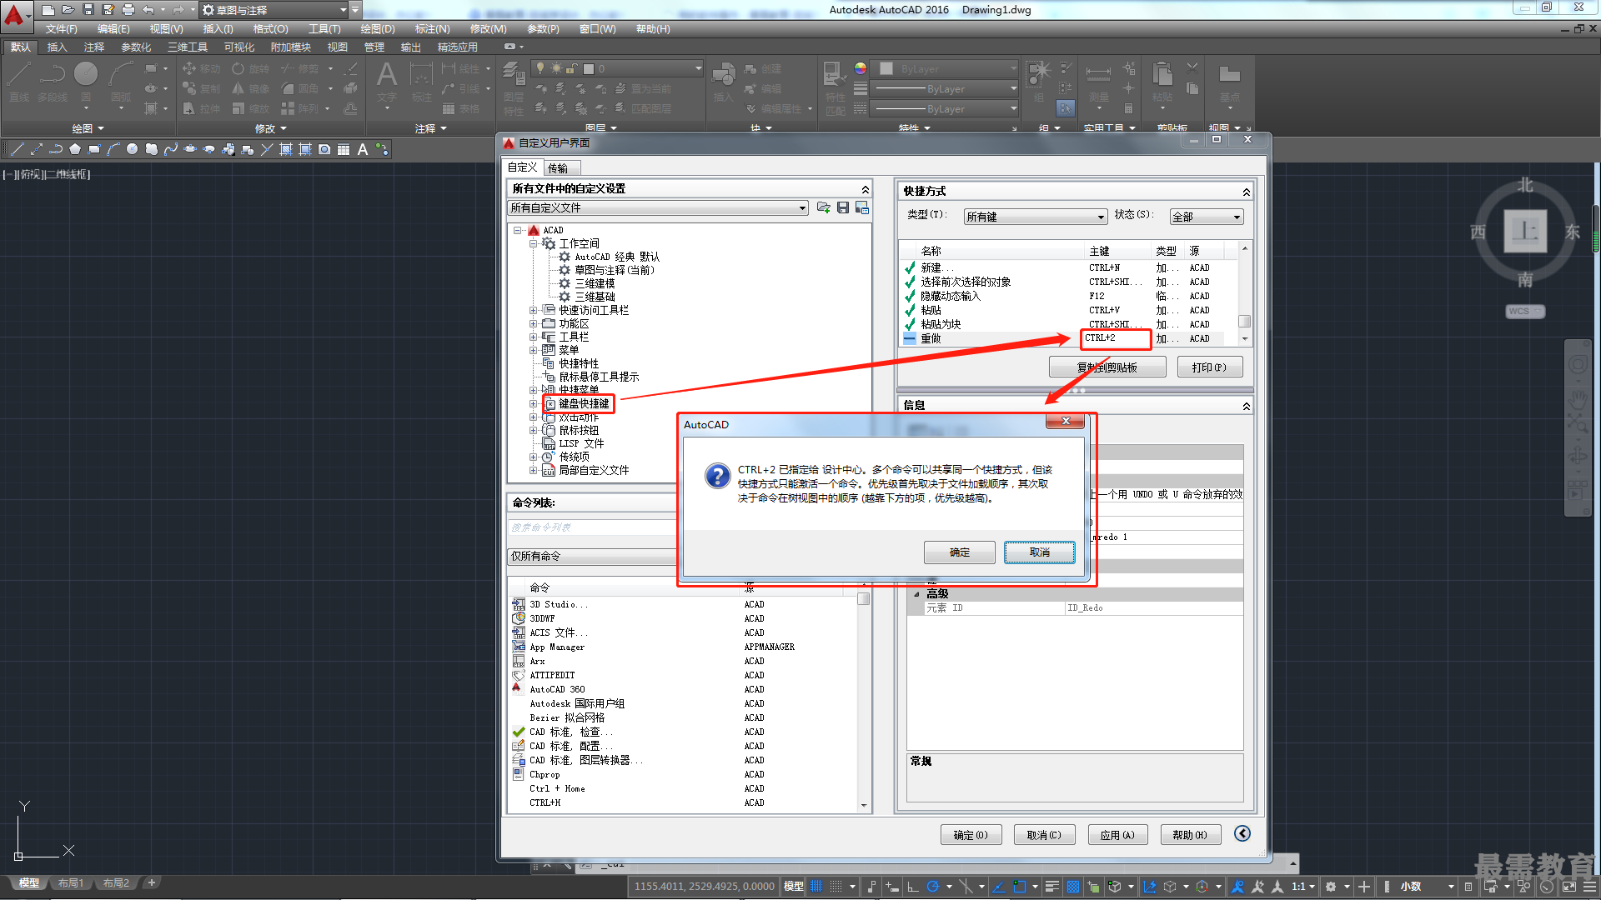The image size is (1601, 900).
Task: Click 确定 in the AutoCAD message box
Action: [959, 552]
